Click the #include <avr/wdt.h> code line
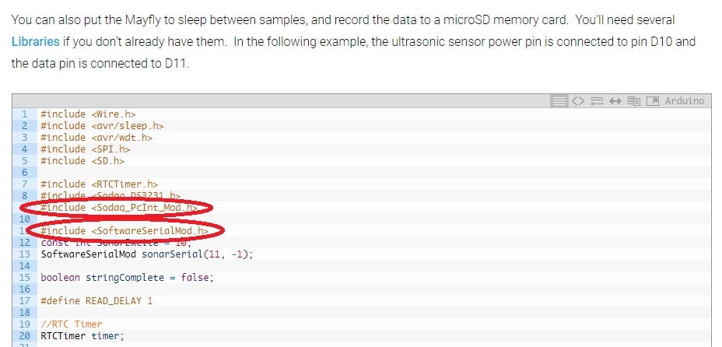 (x=96, y=137)
